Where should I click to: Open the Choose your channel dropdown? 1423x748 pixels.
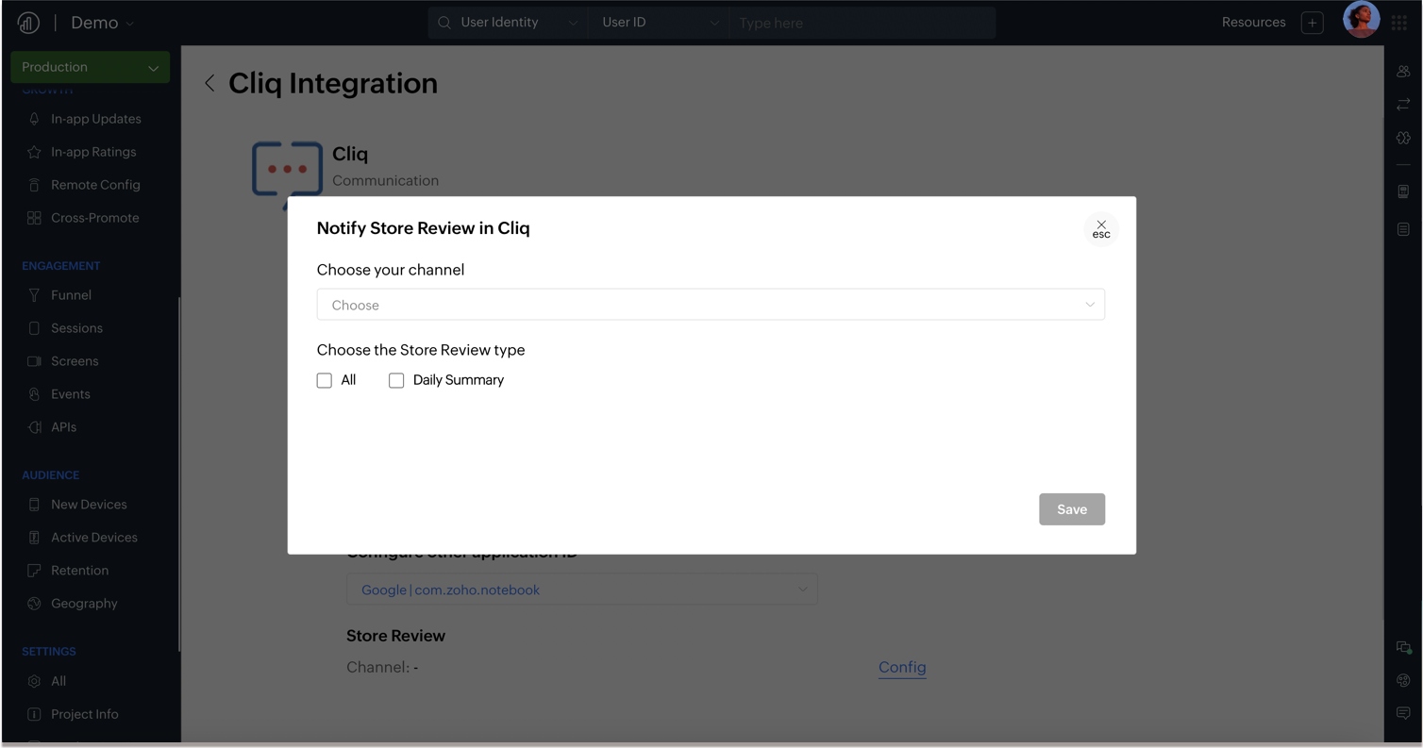point(711,305)
